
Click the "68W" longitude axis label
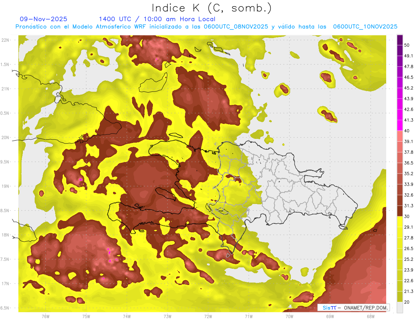370,316
